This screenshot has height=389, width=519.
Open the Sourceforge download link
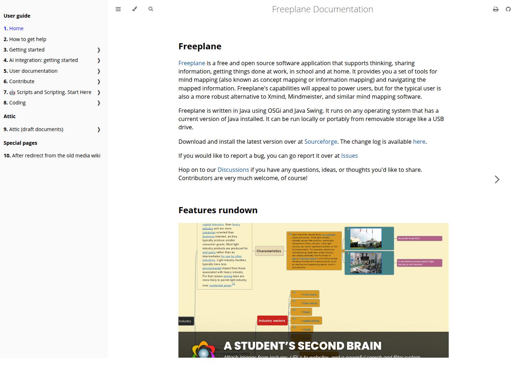(x=321, y=142)
